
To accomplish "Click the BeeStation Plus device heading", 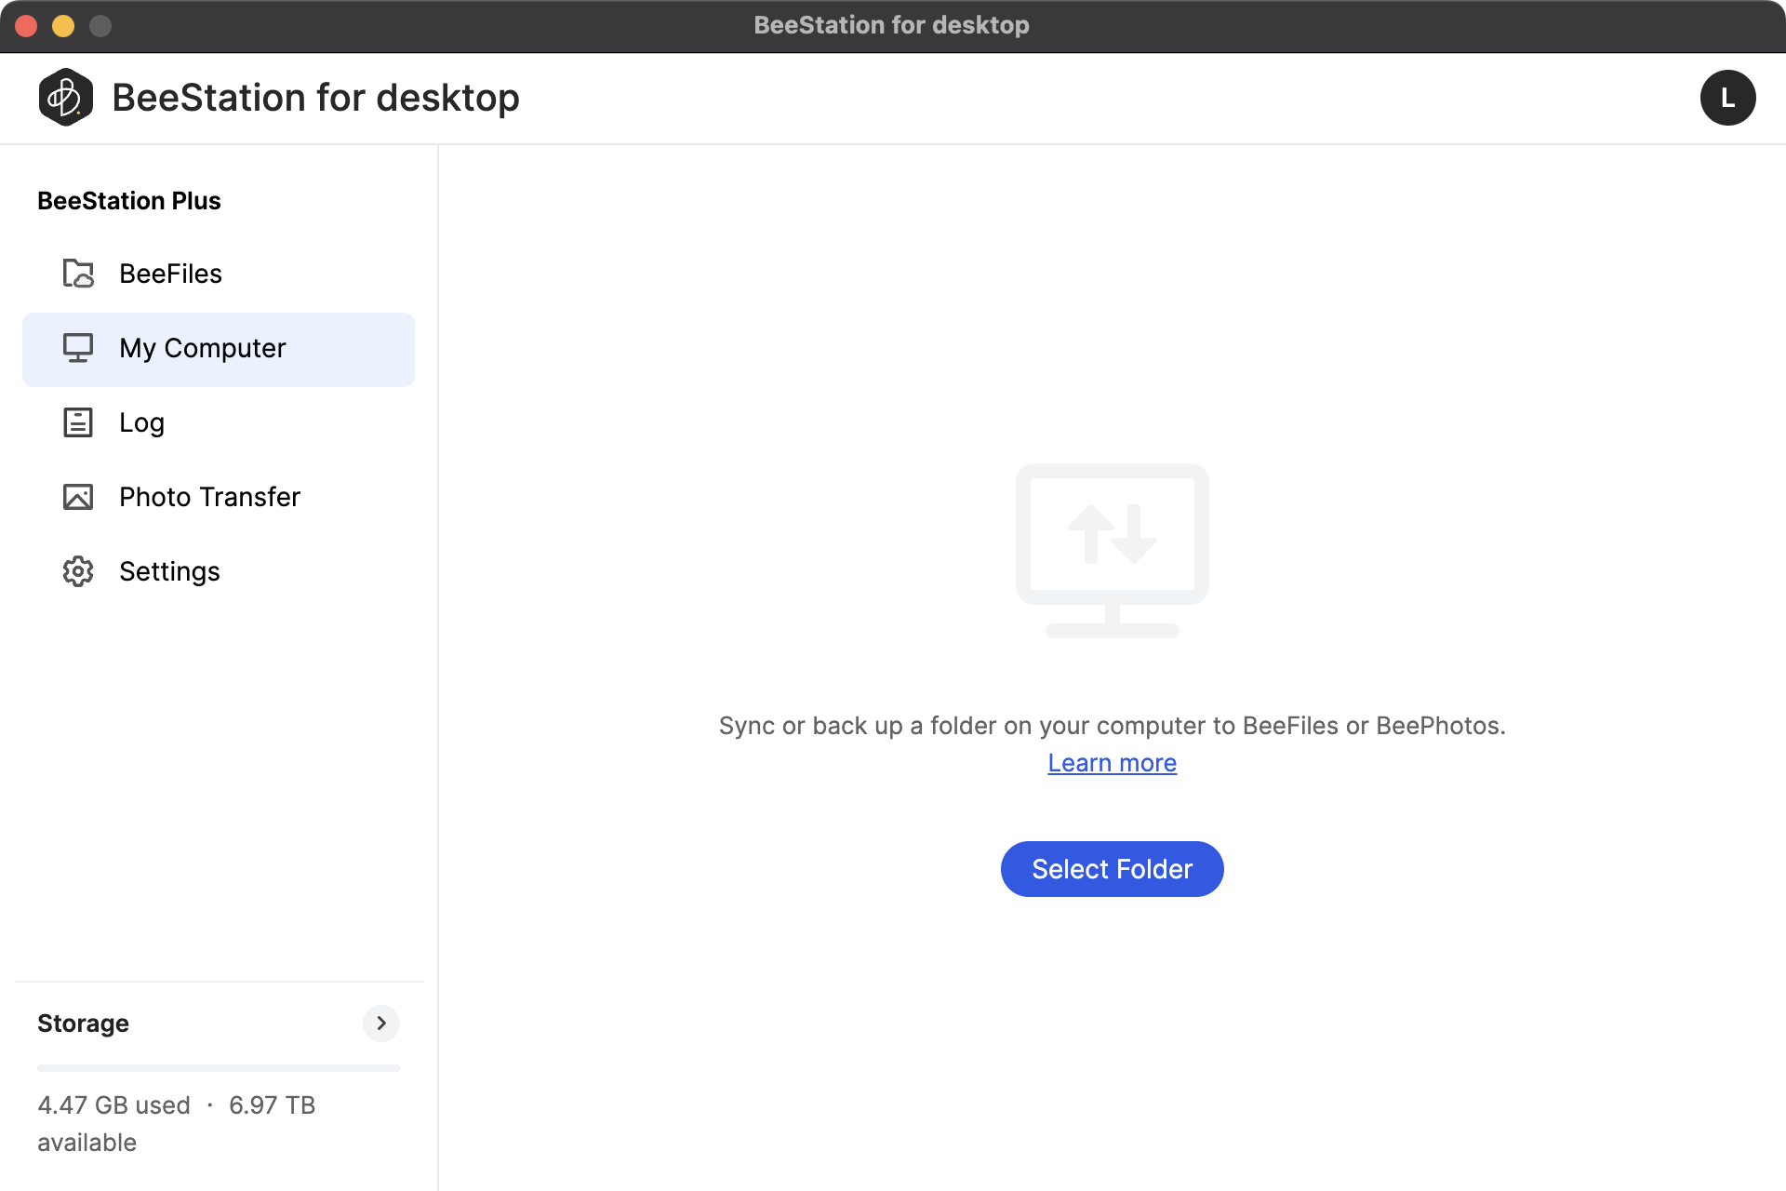I will click(x=129, y=201).
